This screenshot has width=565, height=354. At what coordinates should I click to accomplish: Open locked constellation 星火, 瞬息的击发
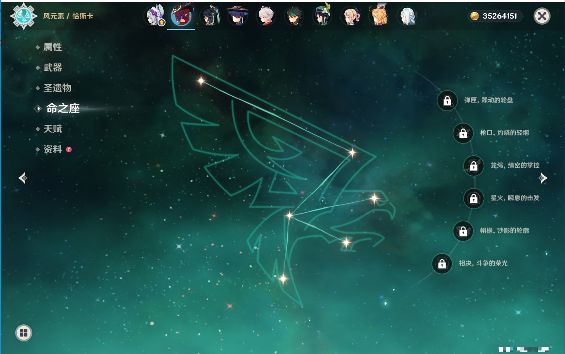474,198
